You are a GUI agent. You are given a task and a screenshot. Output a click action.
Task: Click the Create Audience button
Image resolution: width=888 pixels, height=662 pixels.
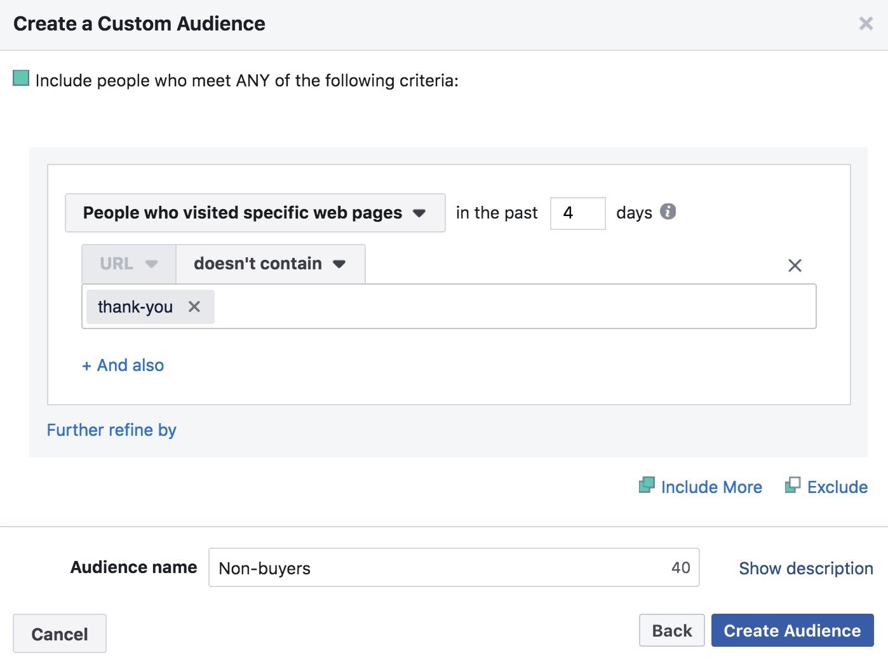click(792, 630)
